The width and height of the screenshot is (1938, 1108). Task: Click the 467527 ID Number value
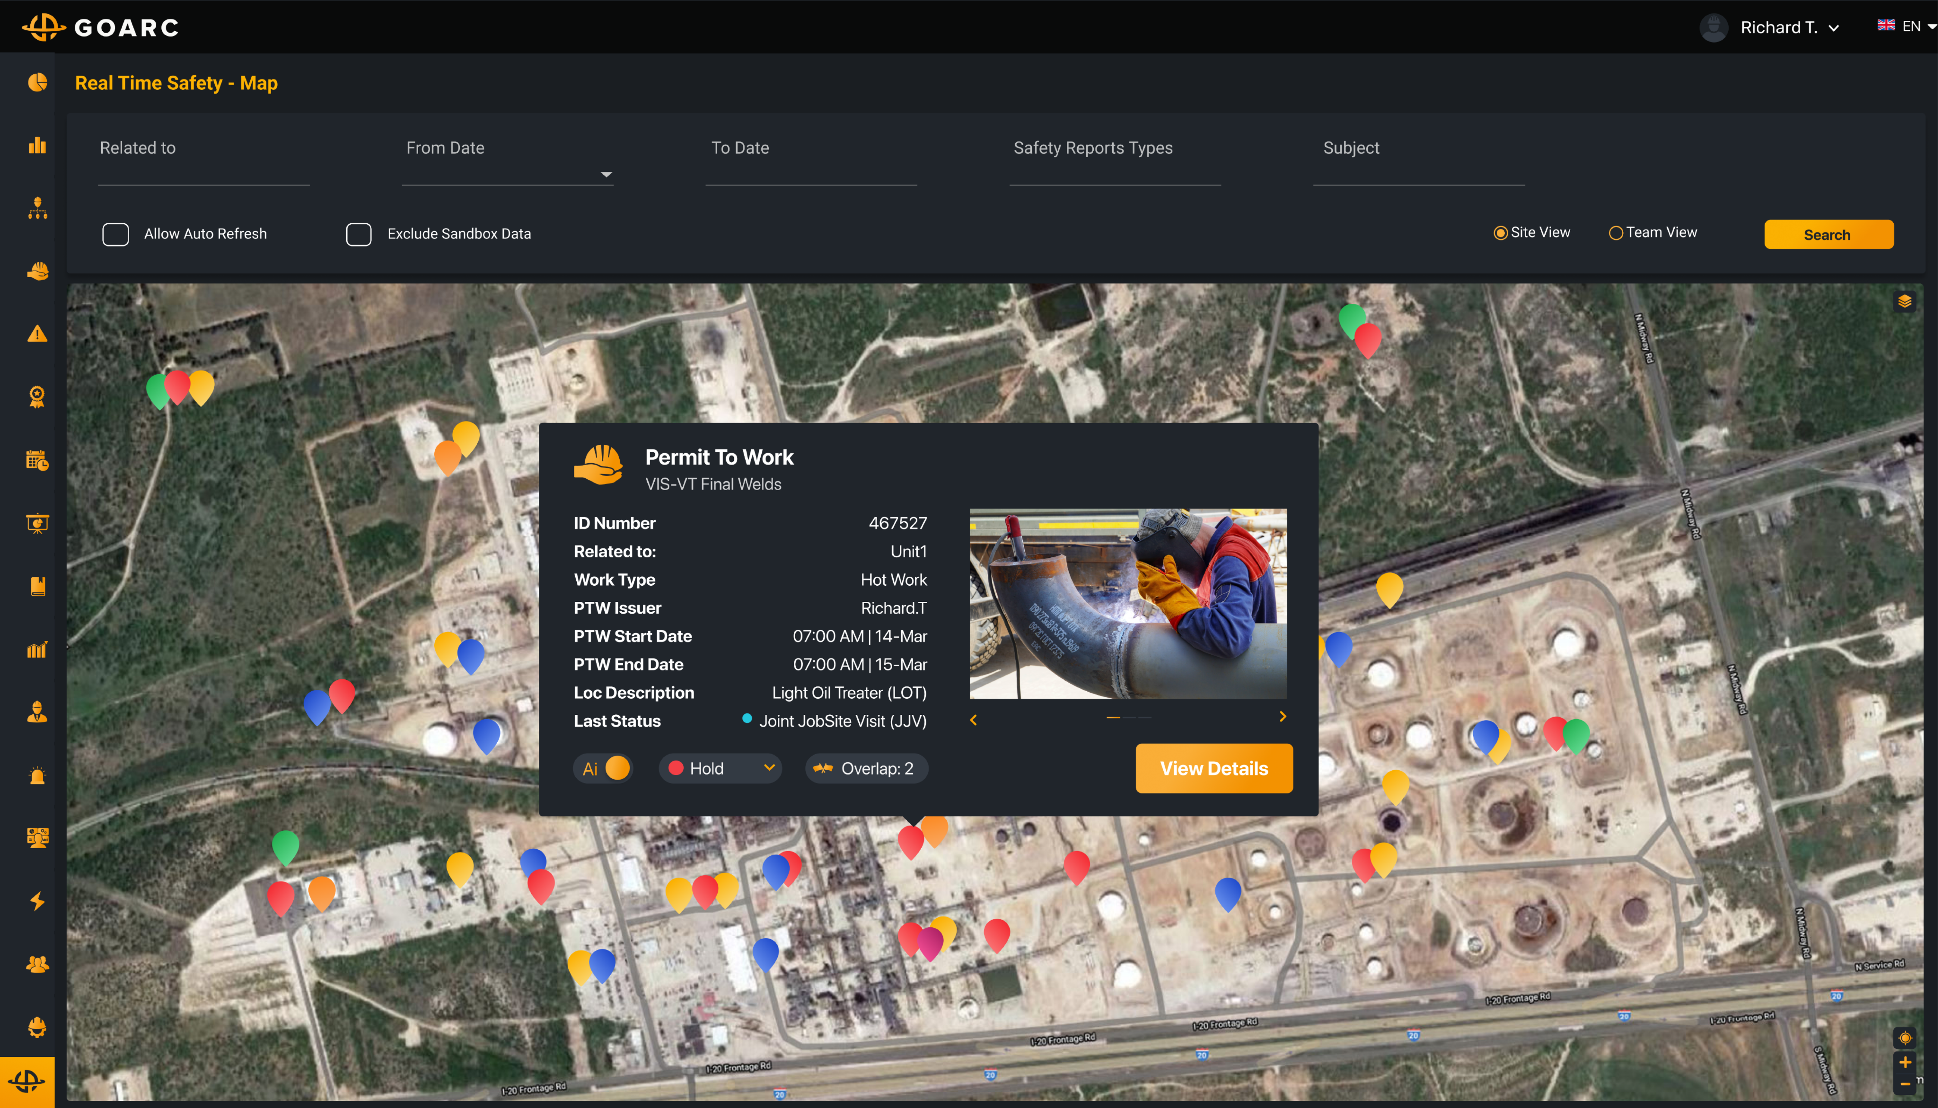coord(898,523)
